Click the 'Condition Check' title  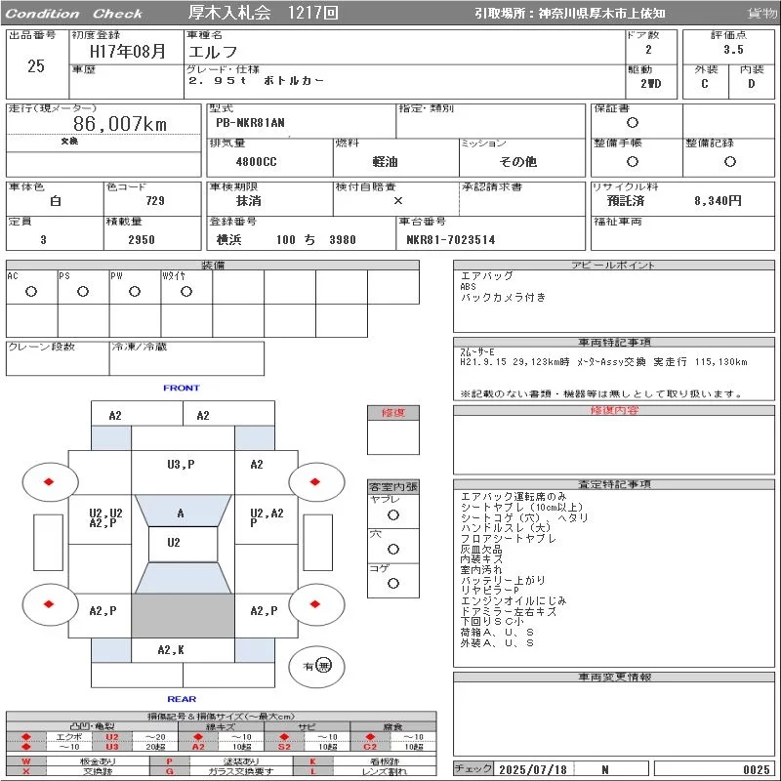coord(74,14)
